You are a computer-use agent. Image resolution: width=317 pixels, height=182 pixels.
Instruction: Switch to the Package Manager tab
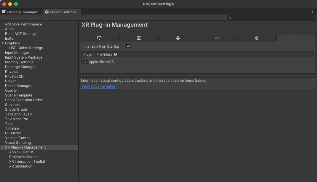click(x=20, y=12)
